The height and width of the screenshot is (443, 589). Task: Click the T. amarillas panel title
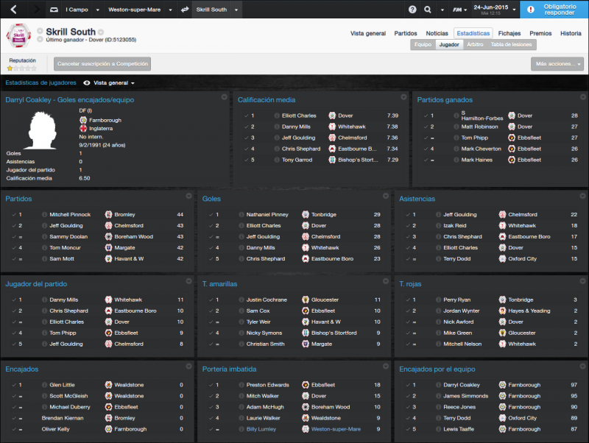pos(219,284)
